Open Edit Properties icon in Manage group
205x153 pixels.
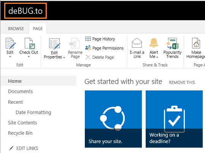54,43
